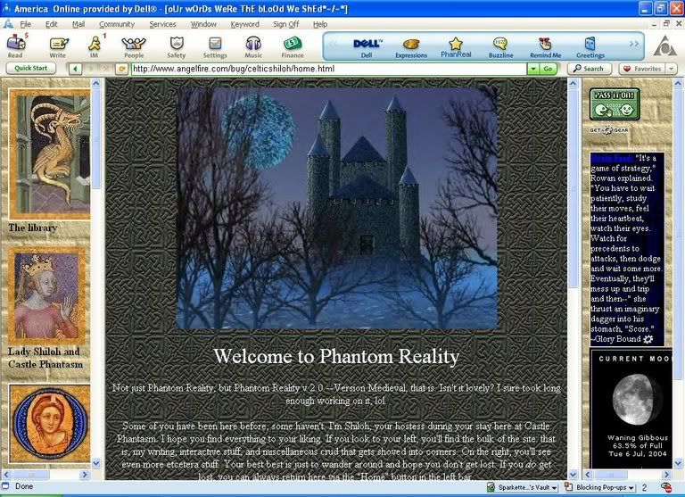Open the File menu
The image size is (685, 497).
(x=25, y=24)
